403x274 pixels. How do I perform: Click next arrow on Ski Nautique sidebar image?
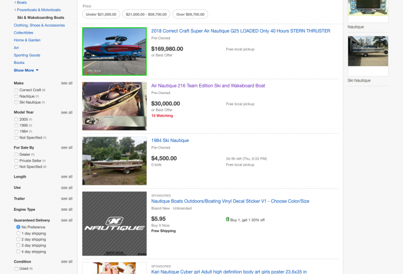[x=386, y=52]
